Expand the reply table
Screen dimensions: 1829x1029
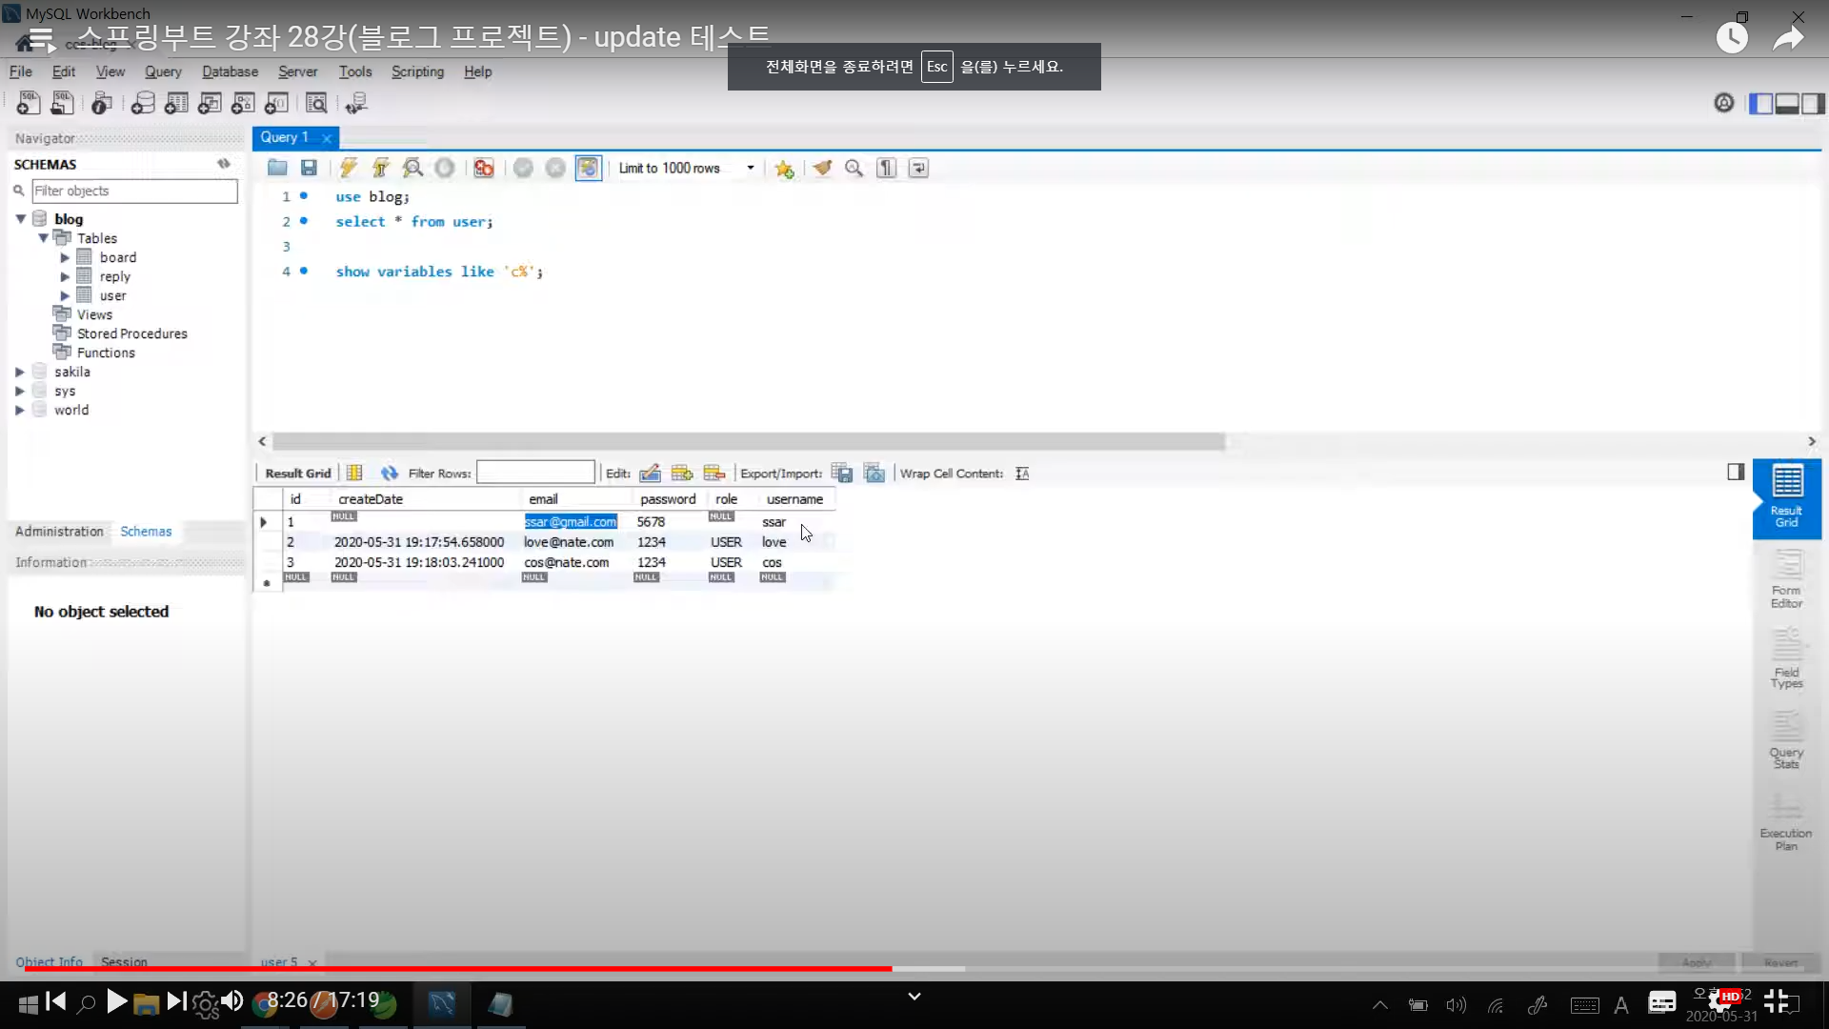(65, 276)
